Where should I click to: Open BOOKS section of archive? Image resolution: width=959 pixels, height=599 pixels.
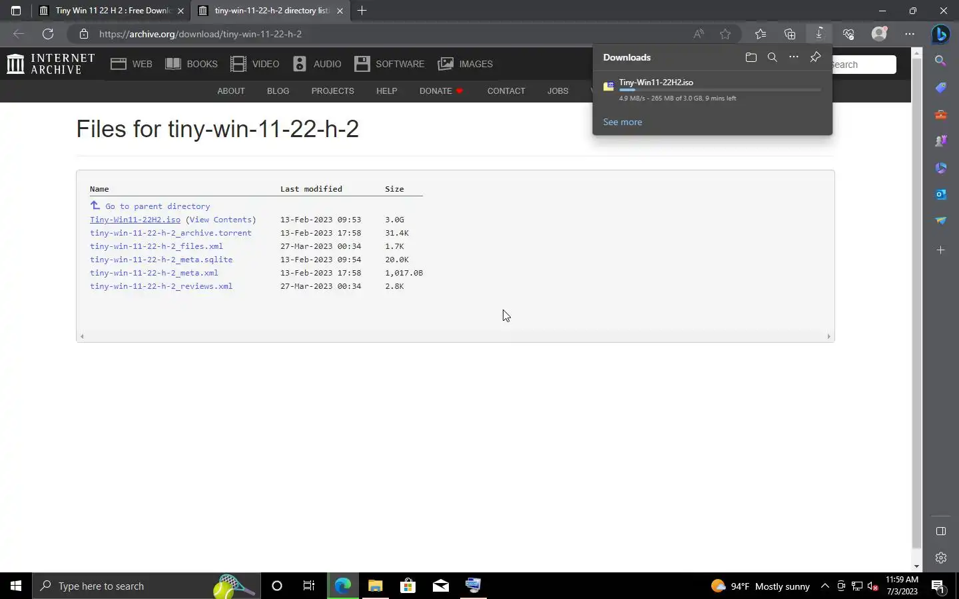(192, 64)
